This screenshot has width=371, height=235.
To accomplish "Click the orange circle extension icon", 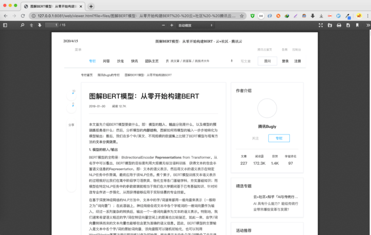I will coord(278,16).
